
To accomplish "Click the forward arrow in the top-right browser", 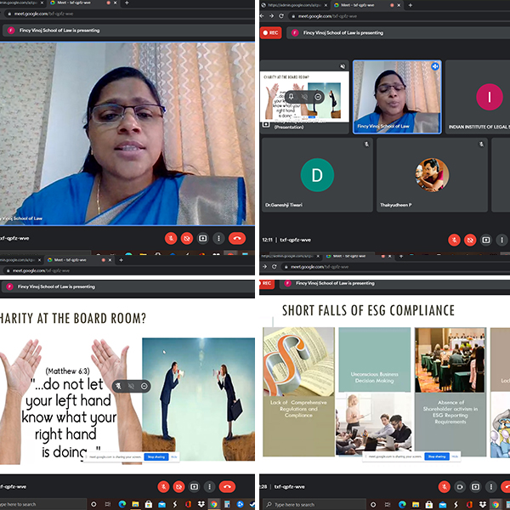I will click(271, 16).
